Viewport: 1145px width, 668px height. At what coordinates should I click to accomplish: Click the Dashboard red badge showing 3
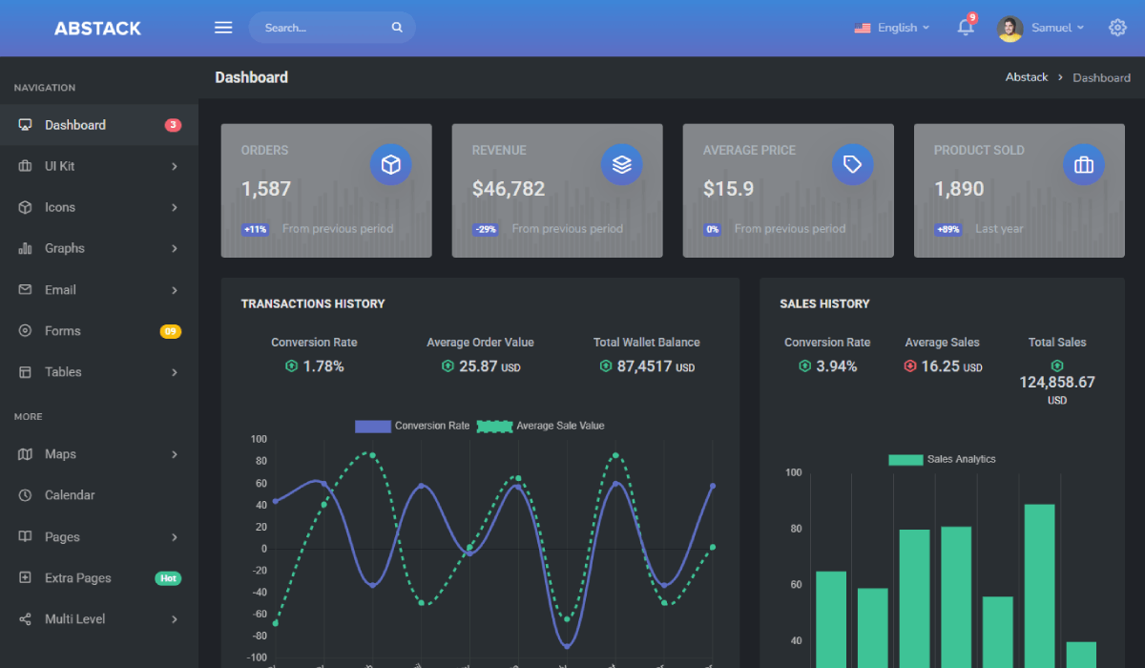click(173, 125)
